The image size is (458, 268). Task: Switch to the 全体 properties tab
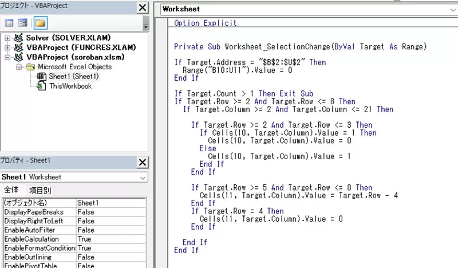click(x=11, y=190)
